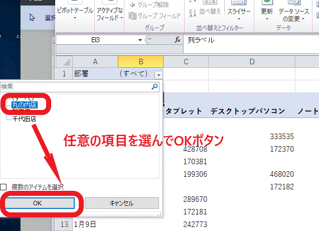Open アクティブなフィールド menu
Viewport: 319px width, 231px height.
point(109,15)
